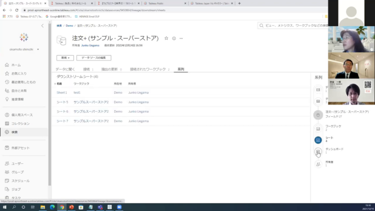Open details info icon next to title
Screen dimensions: 375x211
[174, 38]
